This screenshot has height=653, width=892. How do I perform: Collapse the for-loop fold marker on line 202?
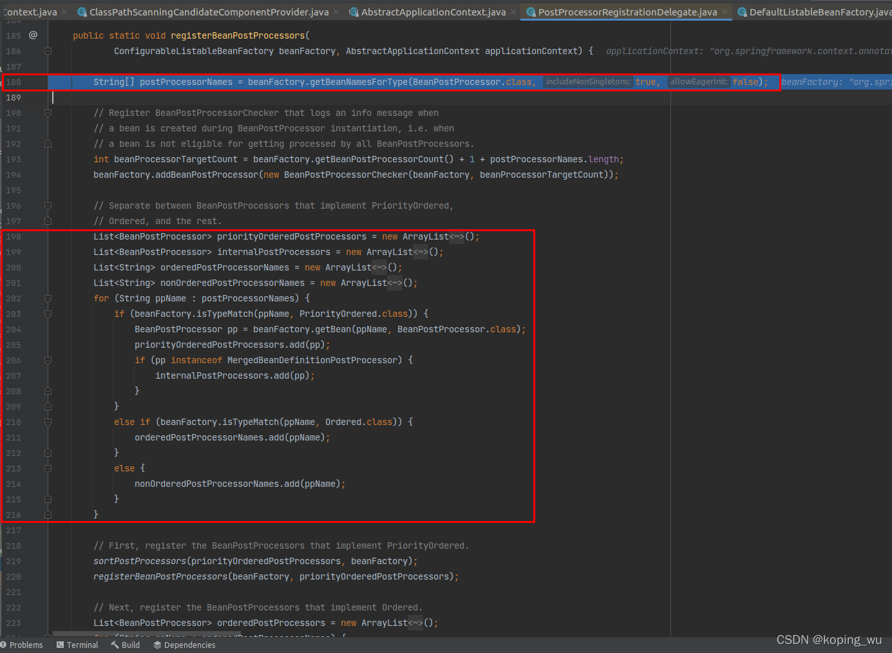48,298
